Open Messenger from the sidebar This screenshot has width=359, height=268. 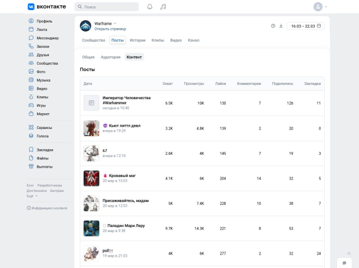tap(47, 38)
